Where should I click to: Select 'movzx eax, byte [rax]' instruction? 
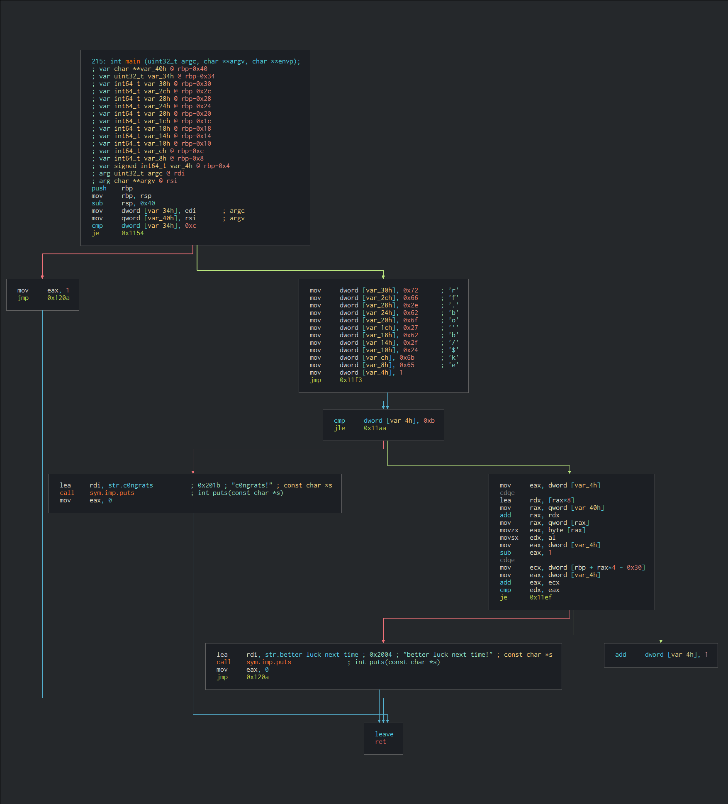click(x=543, y=530)
